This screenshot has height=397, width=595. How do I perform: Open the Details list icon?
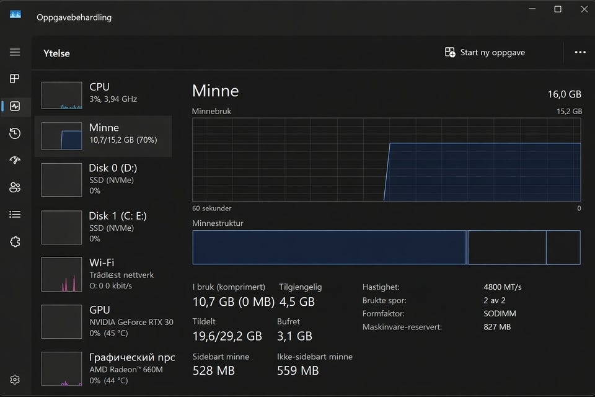pos(15,215)
